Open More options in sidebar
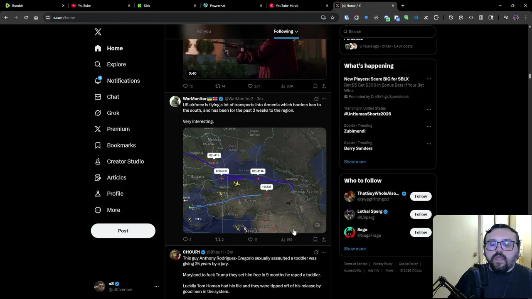532x299 pixels. [107, 210]
